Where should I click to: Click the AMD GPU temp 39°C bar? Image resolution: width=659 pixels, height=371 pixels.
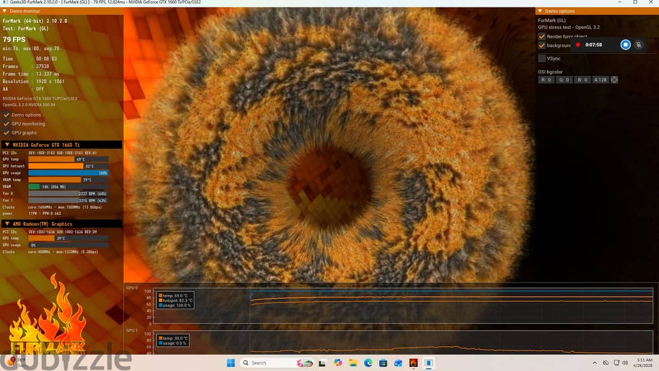click(x=68, y=238)
